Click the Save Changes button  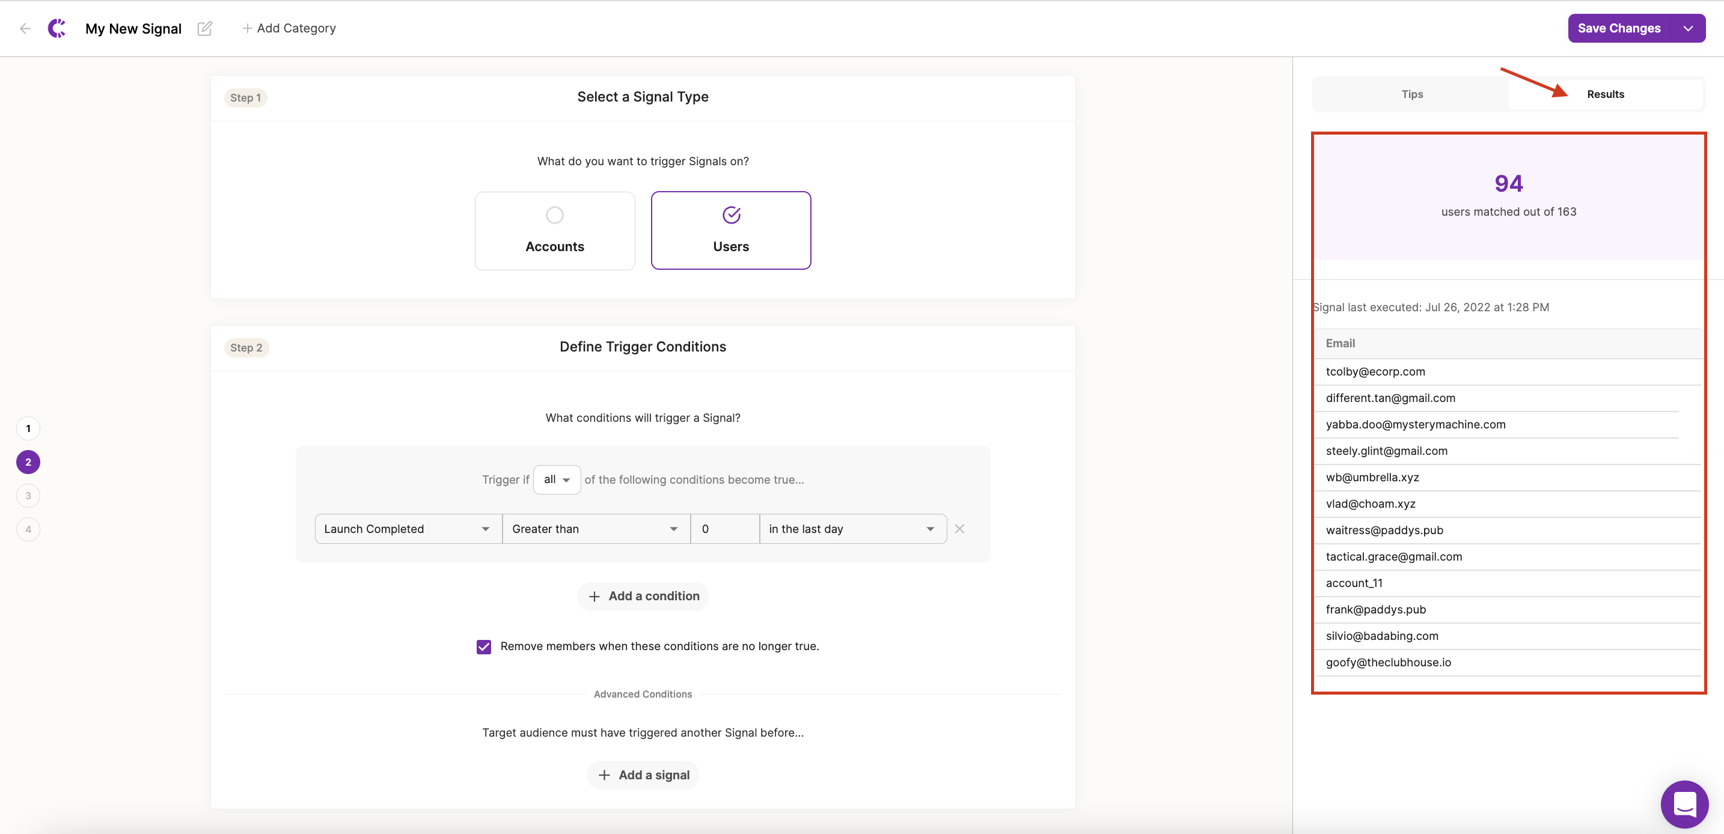click(1618, 28)
